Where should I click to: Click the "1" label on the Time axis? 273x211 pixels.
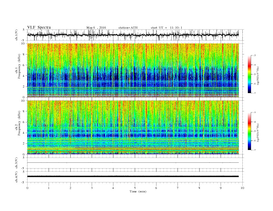click(49, 188)
